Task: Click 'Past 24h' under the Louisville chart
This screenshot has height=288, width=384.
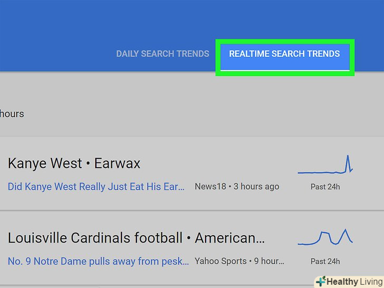Action: point(325,261)
